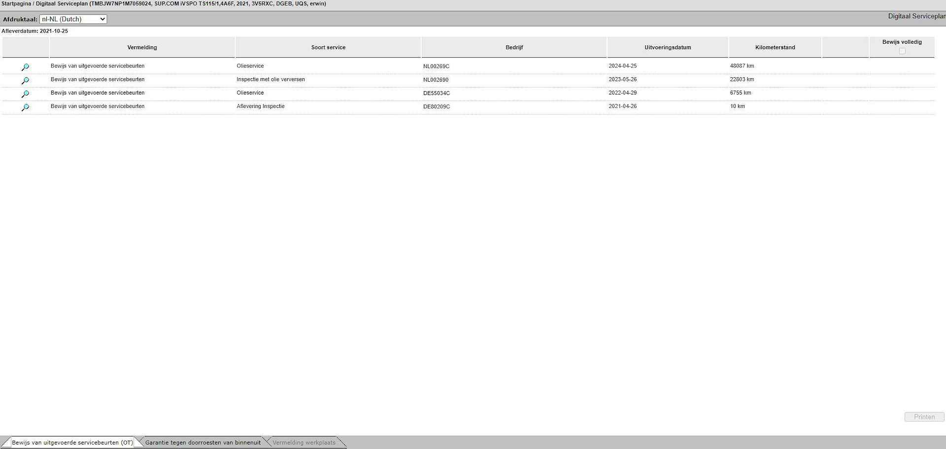Click the Inspectie met olie verversen text
Screen dimensions: 946x449
270,79
